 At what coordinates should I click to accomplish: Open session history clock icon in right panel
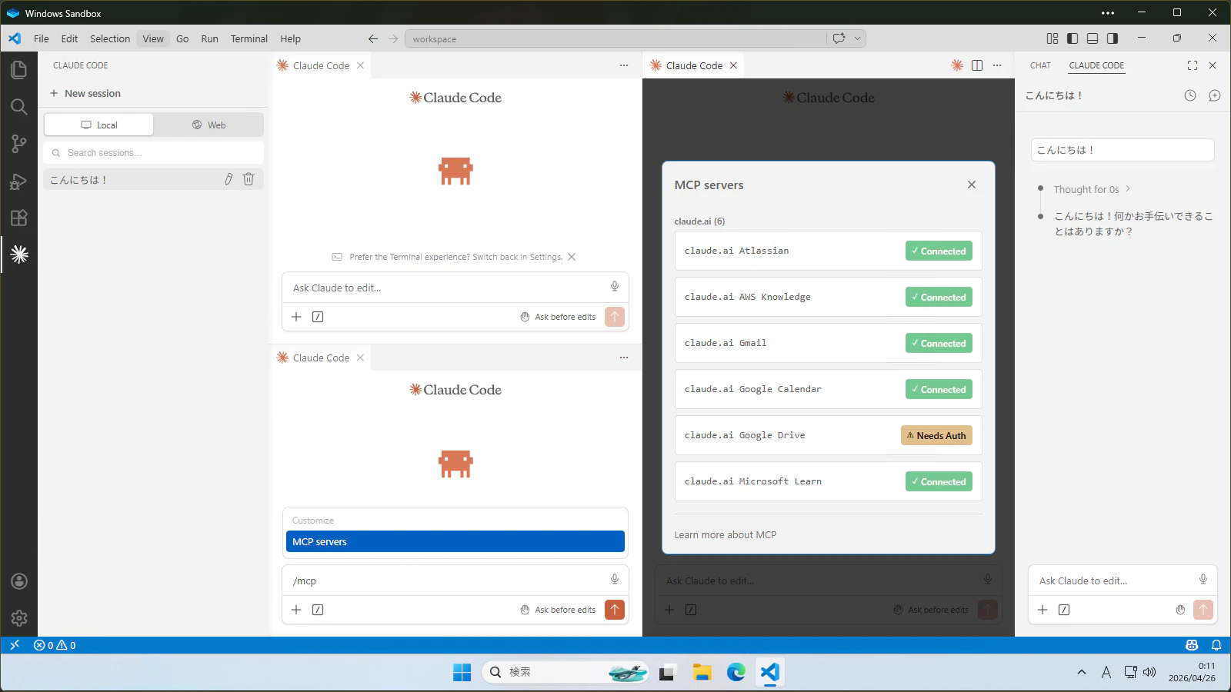coord(1190,95)
